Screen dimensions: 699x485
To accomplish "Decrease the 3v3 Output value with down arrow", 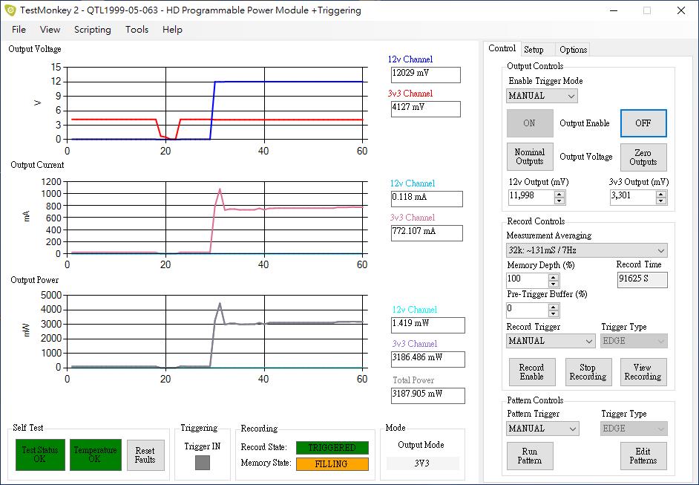I will (661, 201).
